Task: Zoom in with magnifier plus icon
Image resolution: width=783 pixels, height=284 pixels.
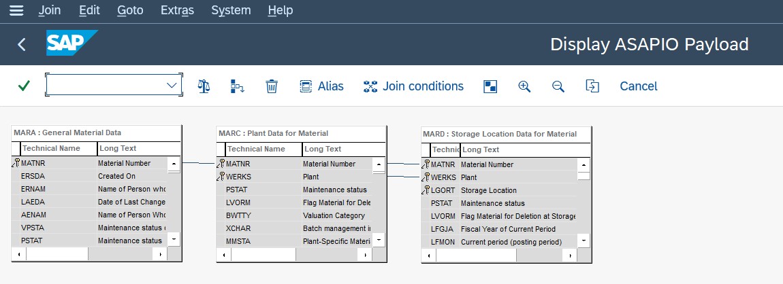Action: (524, 86)
